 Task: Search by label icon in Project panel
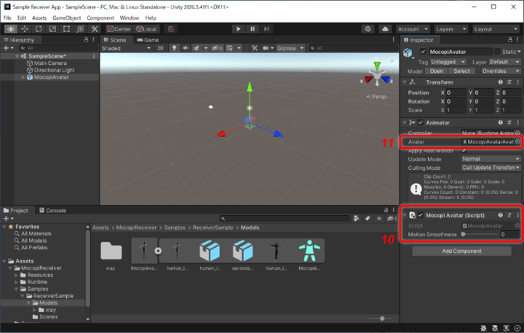pos(368,219)
